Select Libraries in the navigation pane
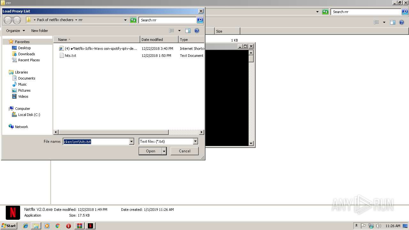 tap(21, 72)
